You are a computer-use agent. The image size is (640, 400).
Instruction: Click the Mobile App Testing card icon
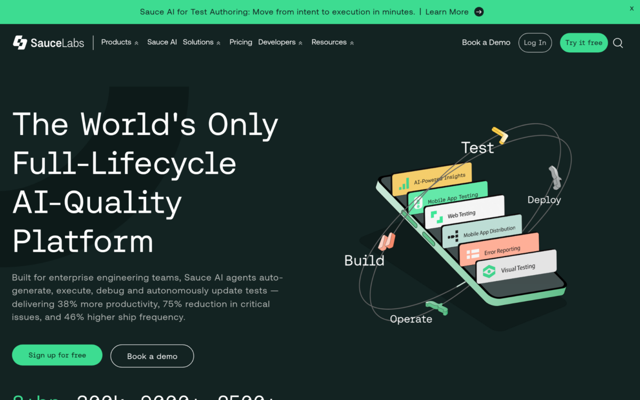(419, 203)
